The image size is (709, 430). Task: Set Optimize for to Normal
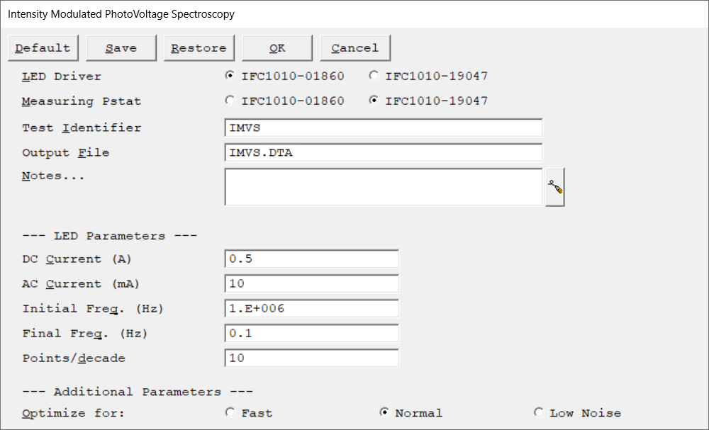384,412
